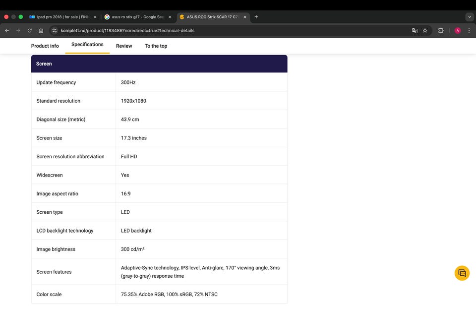Expand the tab search dropdown
This screenshot has width=476, height=309.
(x=470, y=17)
